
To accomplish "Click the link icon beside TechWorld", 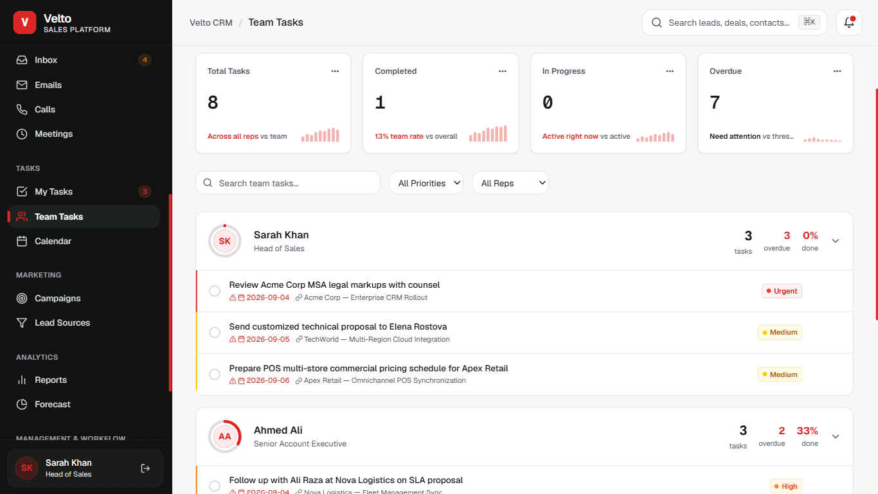I will point(299,340).
